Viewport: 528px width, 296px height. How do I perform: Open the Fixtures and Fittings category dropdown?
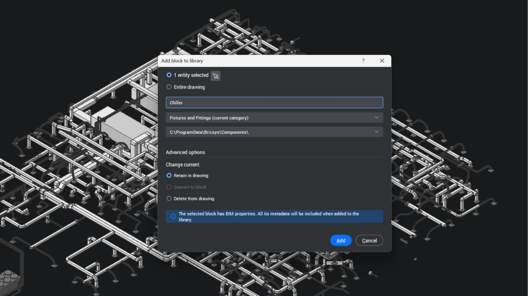point(274,118)
